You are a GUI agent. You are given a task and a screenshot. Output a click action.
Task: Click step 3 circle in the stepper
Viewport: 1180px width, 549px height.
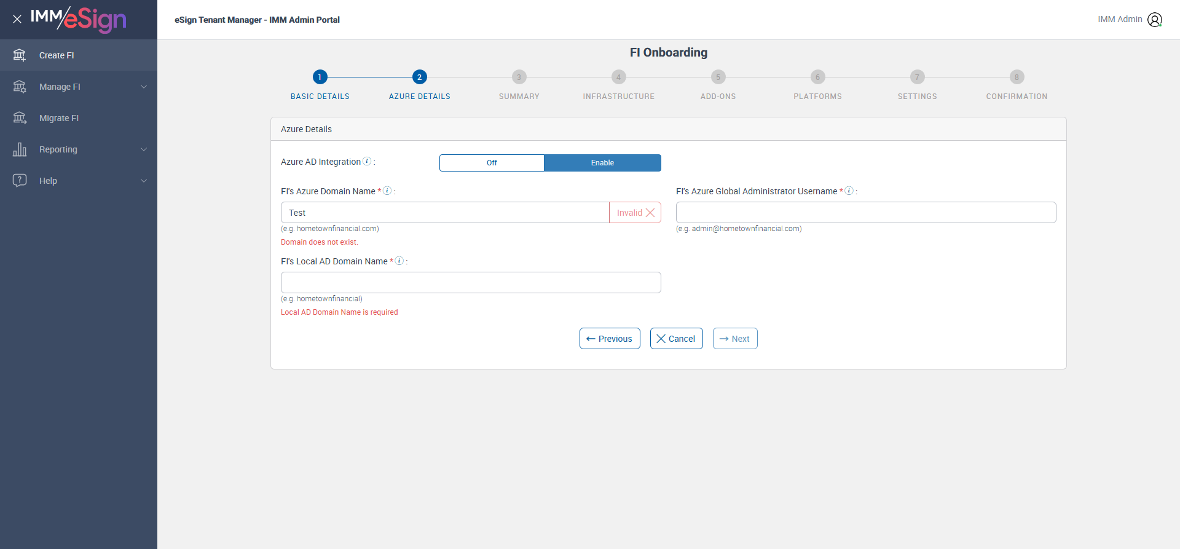coord(519,77)
